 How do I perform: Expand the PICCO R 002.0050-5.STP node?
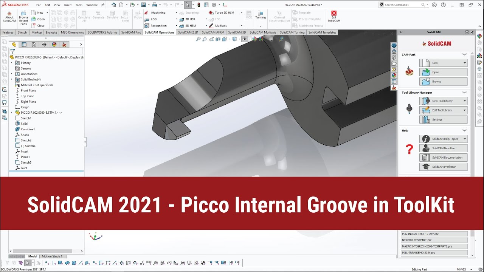coord(11,113)
